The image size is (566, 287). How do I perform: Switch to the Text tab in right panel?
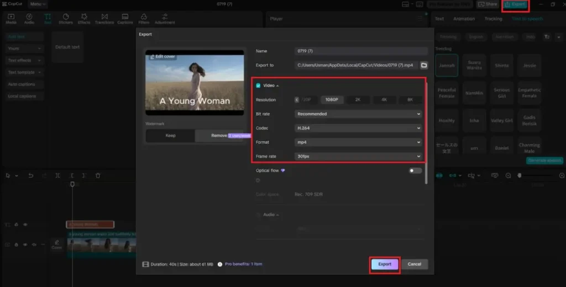[x=439, y=19]
